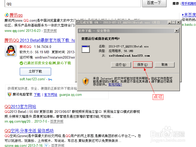Viewport: 196px width, 147px height.
Task: Click www.qq.com/ green URL text
Action: (15, 31)
